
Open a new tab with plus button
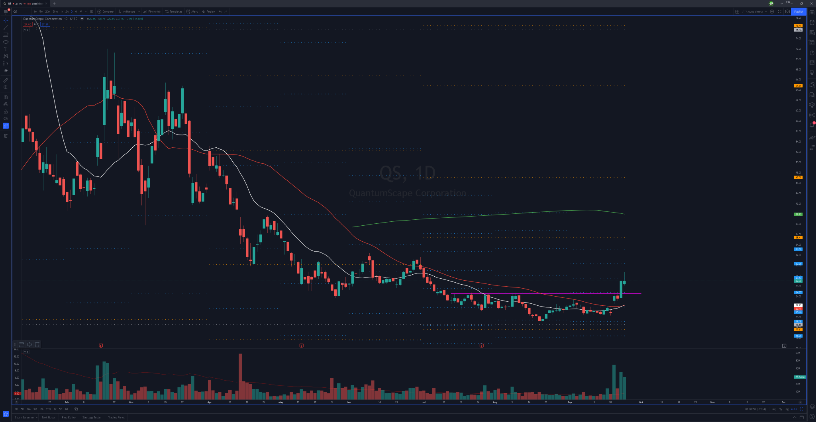55,4
